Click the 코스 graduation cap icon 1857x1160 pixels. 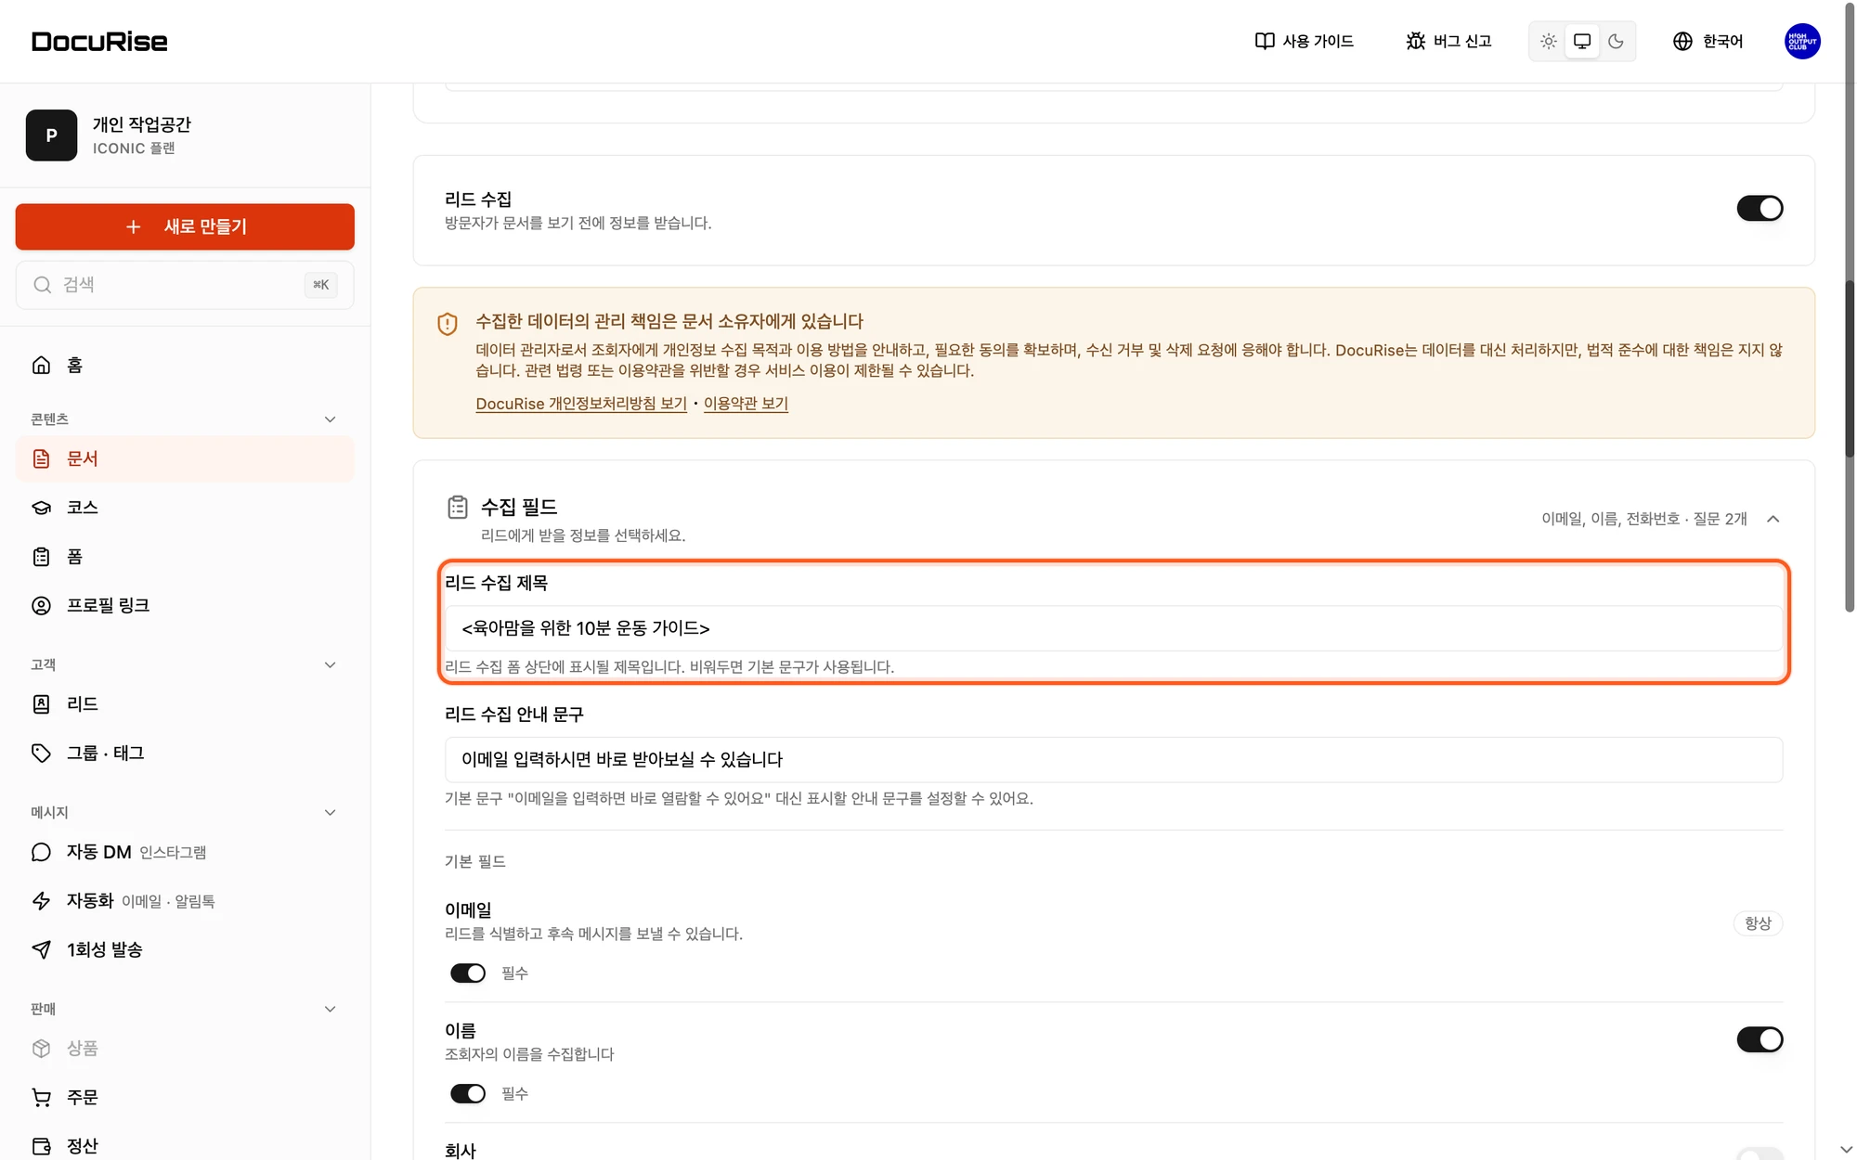[x=41, y=508]
